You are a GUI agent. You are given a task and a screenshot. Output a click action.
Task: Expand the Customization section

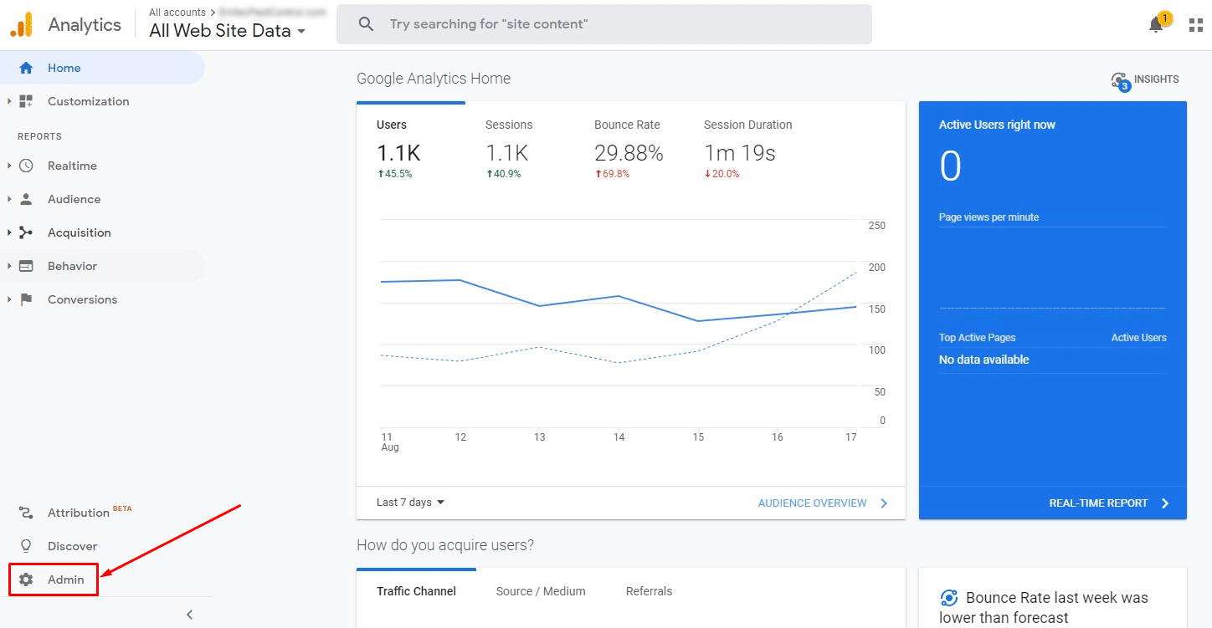9,101
